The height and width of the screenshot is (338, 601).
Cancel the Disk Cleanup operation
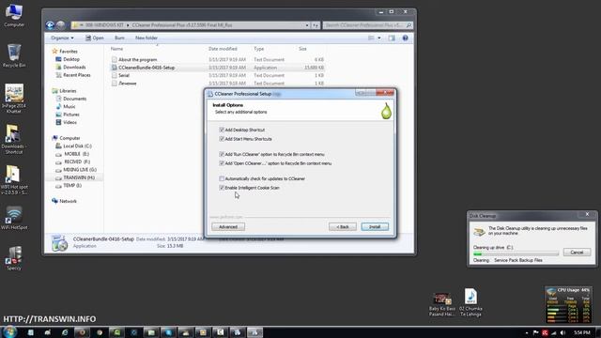click(577, 253)
